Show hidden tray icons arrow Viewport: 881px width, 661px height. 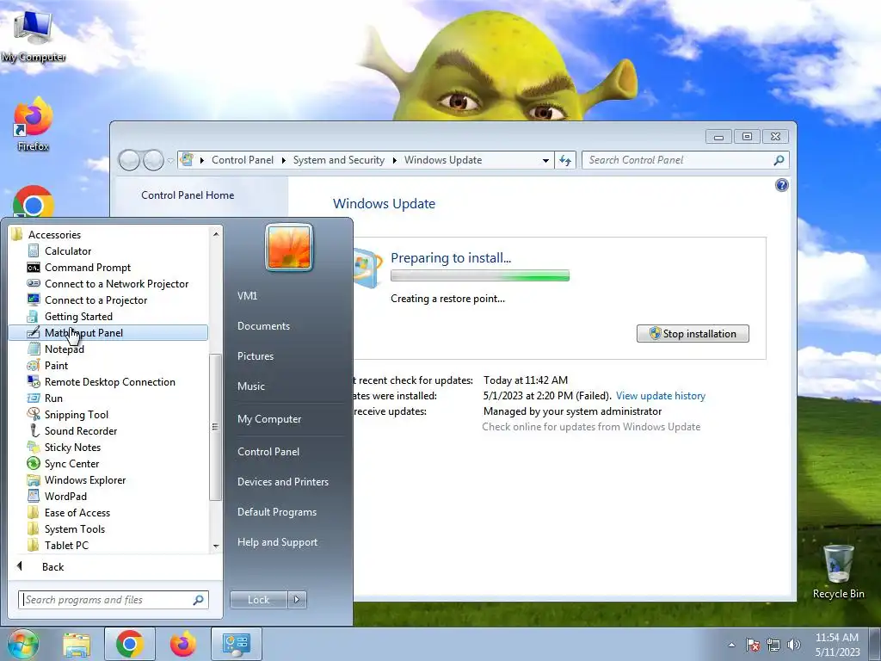pos(731,645)
